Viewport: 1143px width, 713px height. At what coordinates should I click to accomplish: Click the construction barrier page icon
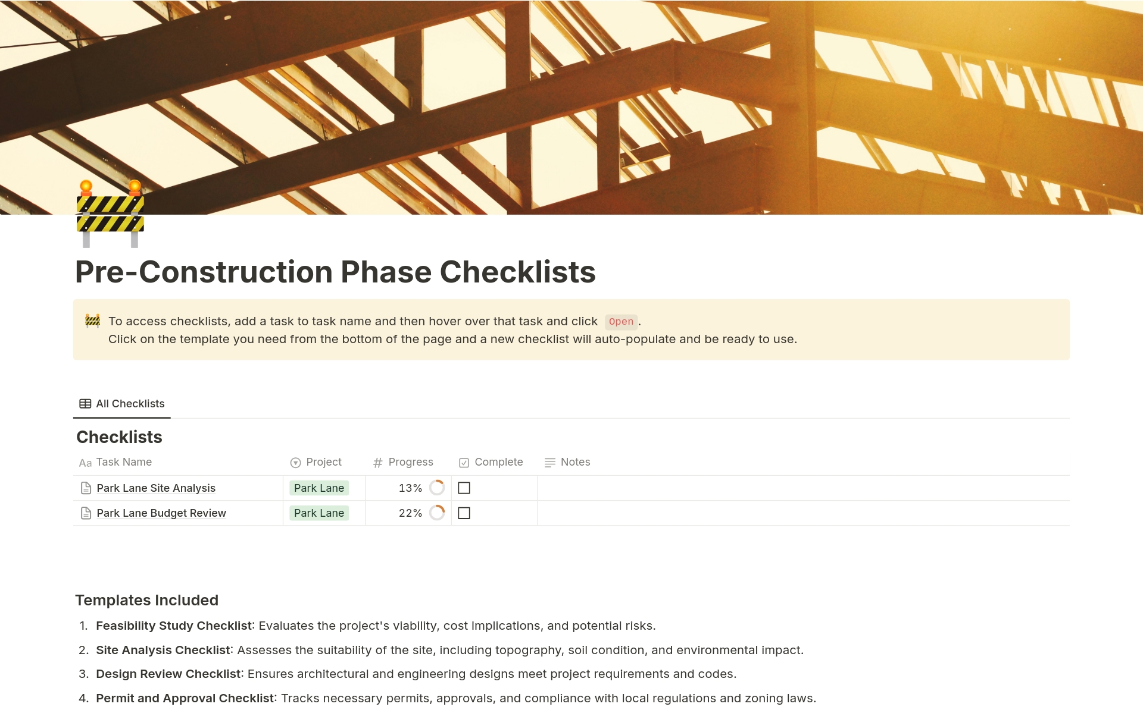[x=110, y=214]
